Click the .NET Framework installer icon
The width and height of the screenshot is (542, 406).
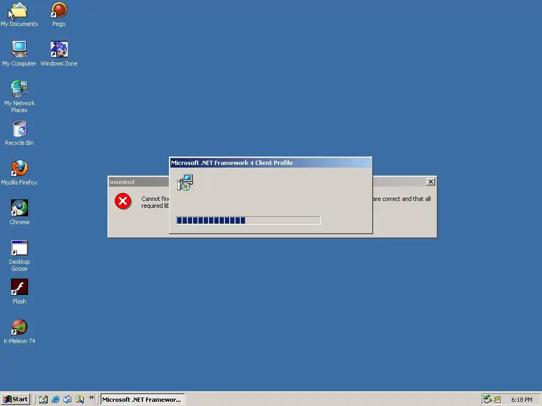[x=185, y=182]
